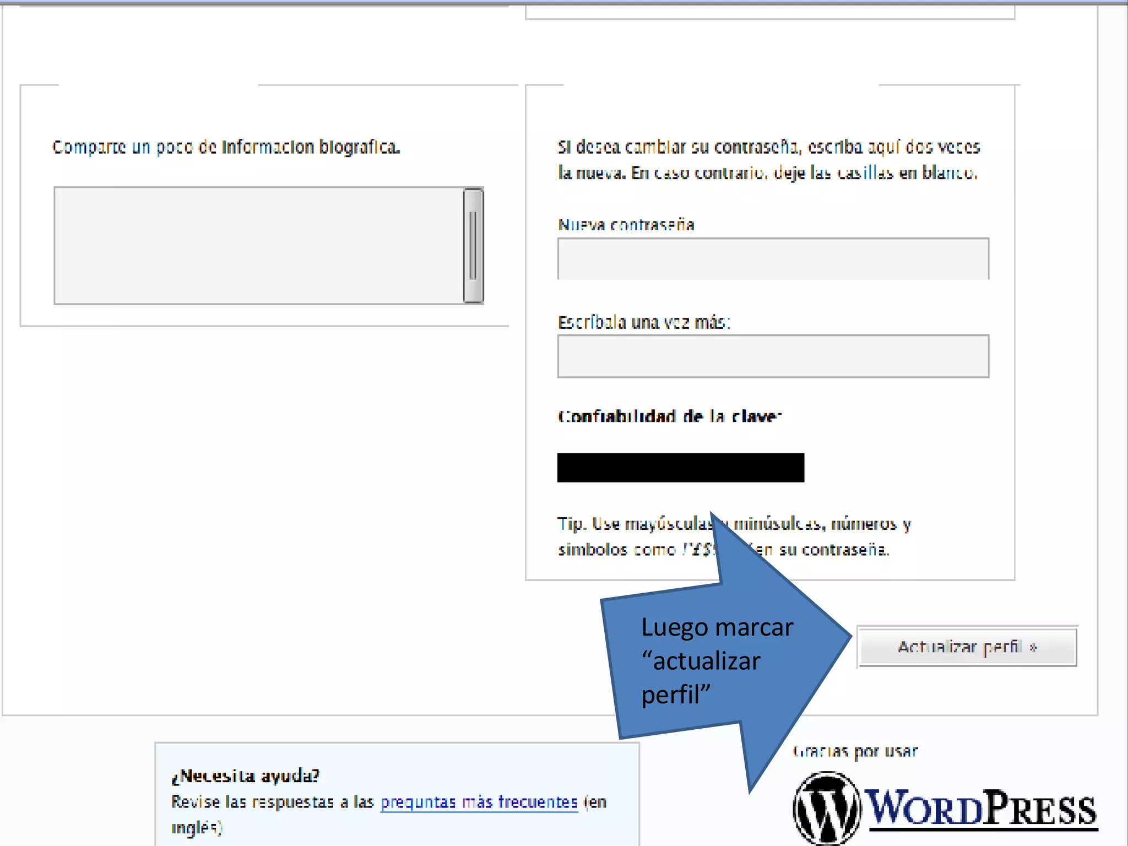Click the WordPress circular W logo
1128x846 pixels.
[826, 808]
